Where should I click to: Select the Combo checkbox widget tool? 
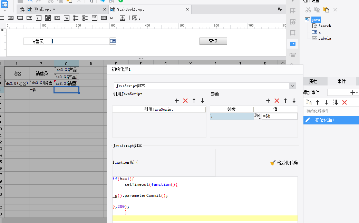[39, 18]
